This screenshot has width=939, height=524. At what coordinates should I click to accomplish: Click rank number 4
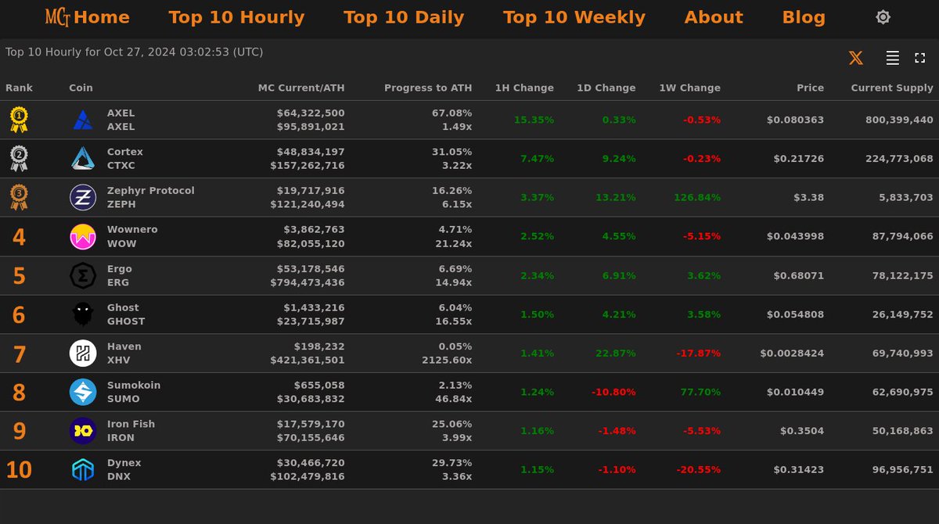click(19, 237)
